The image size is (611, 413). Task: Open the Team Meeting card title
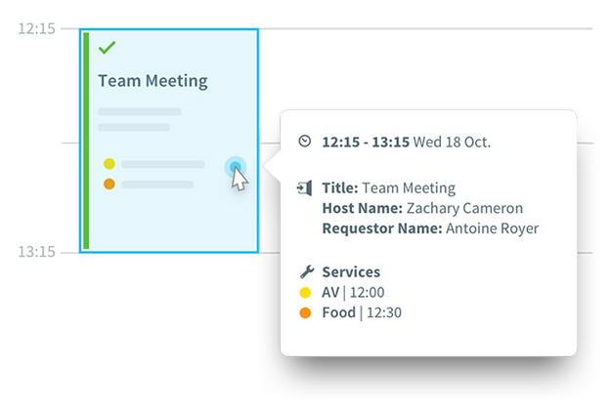click(x=153, y=81)
